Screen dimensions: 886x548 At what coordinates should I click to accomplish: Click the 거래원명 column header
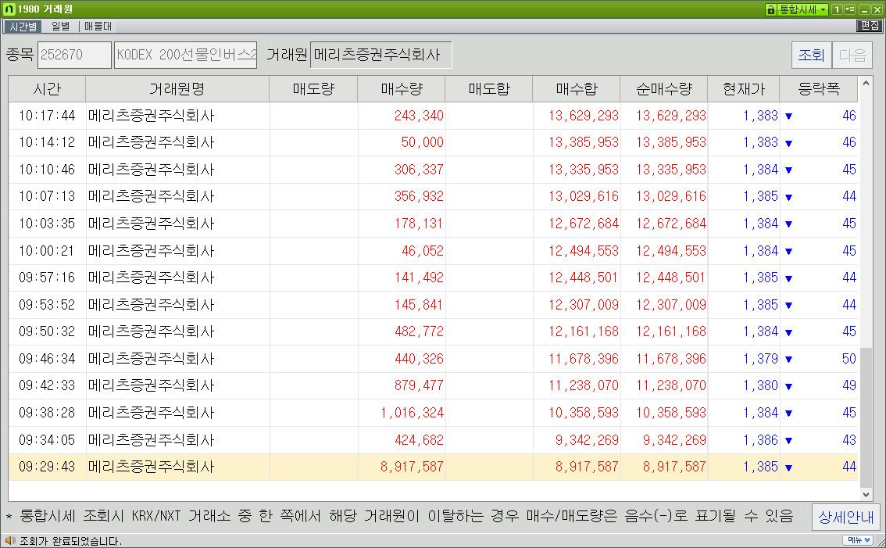177,89
